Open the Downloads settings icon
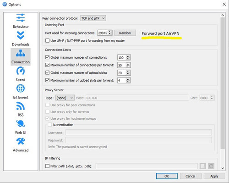 pos(21,35)
